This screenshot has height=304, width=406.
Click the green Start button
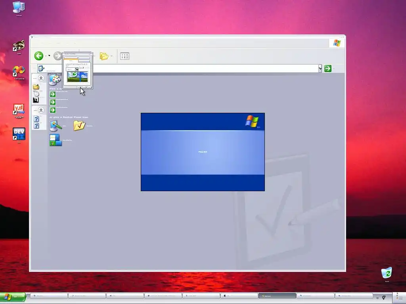coord(13,297)
